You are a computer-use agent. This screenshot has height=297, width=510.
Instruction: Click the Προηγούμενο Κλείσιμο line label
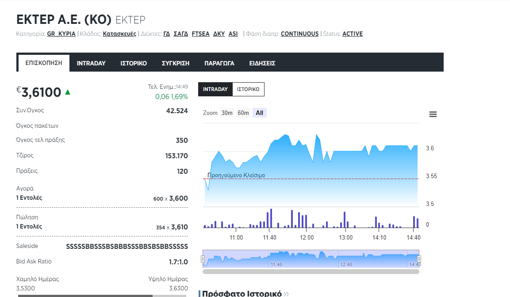tap(236, 175)
